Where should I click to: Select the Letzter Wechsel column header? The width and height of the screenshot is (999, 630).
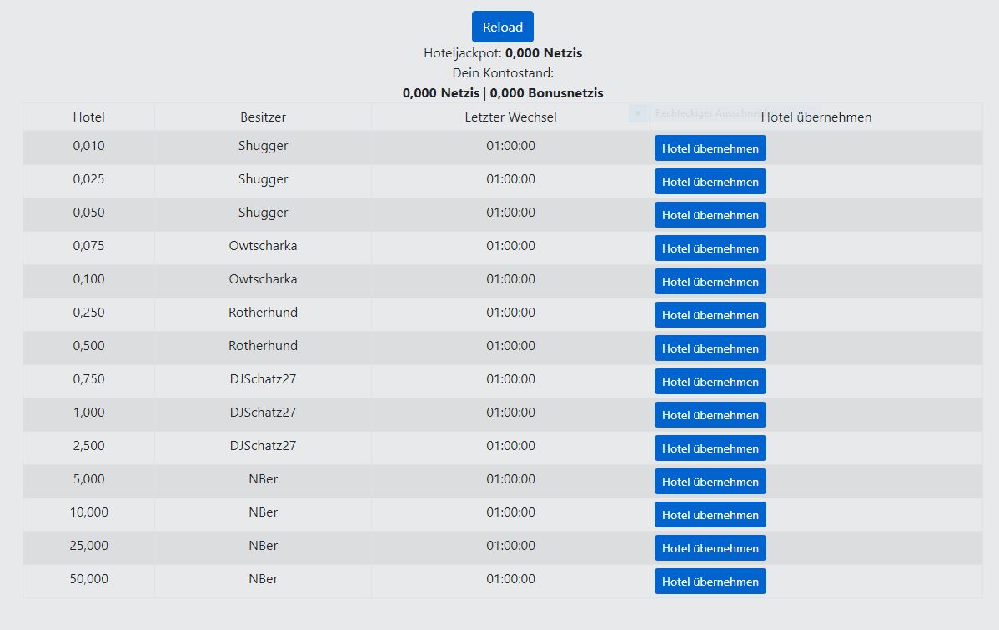[510, 117]
